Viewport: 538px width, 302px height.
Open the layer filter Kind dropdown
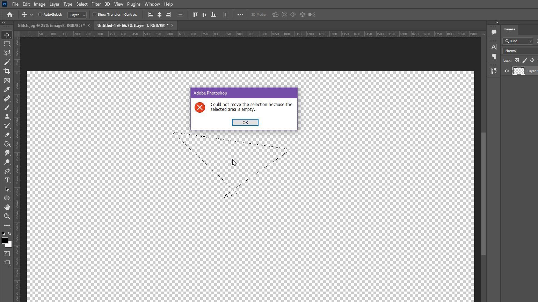point(518,41)
